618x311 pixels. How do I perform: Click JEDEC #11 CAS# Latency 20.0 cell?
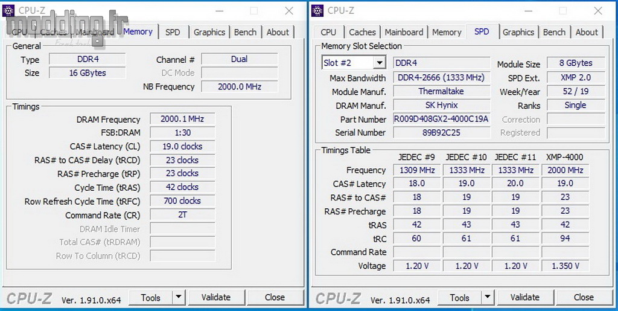point(515,184)
